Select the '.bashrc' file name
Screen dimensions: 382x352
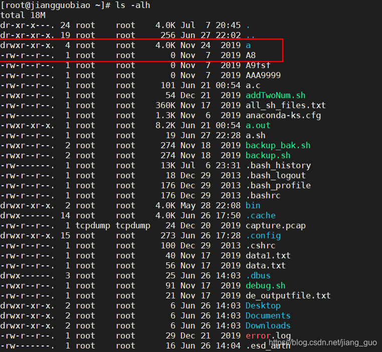pyautogui.click(x=263, y=195)
